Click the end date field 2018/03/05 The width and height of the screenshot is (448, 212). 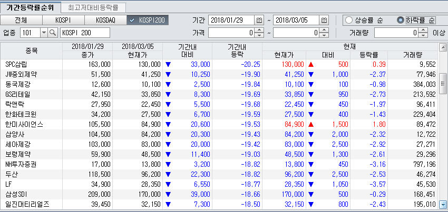(296, 20)
